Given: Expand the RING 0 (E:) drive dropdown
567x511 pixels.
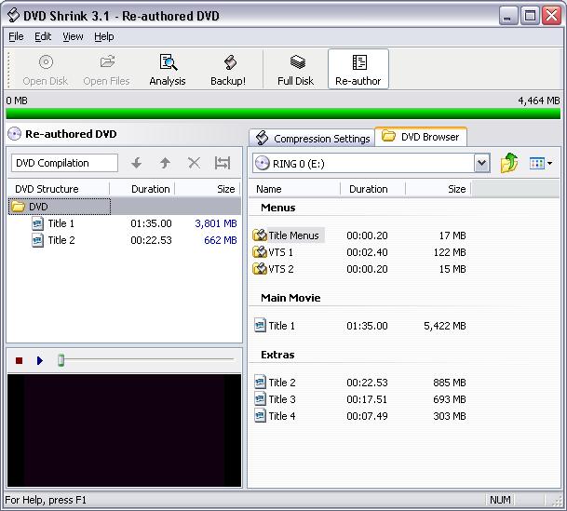Looking at the screenshot, I should pos(481,163).
